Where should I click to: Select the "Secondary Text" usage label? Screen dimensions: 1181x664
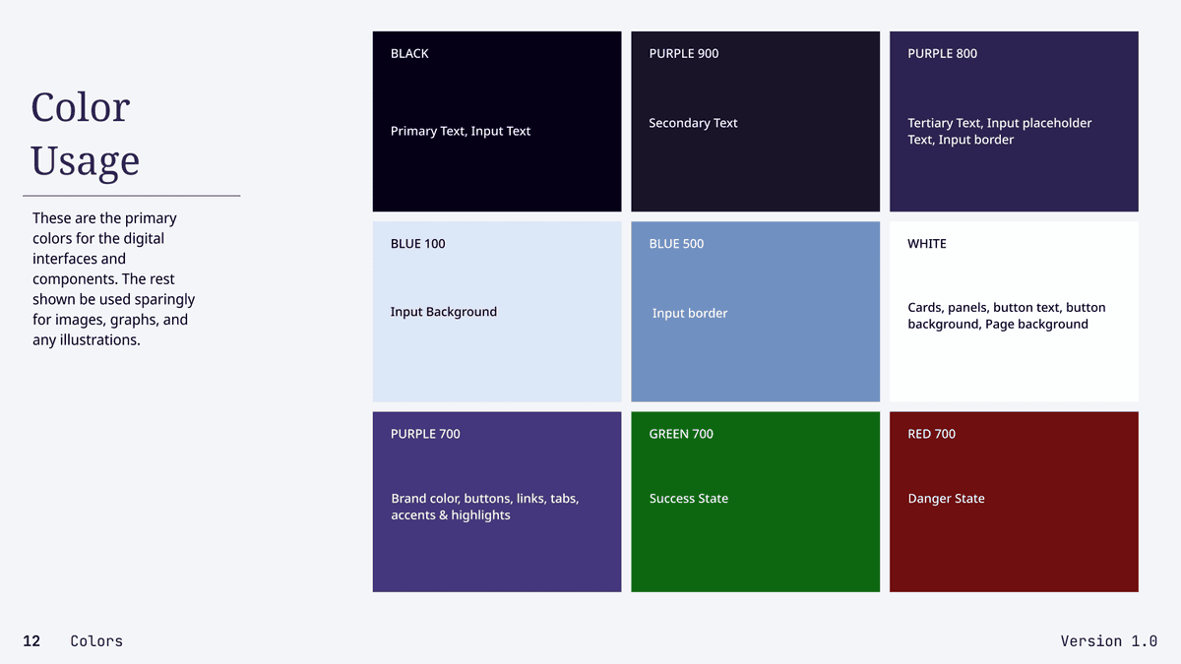click(693, 123)
